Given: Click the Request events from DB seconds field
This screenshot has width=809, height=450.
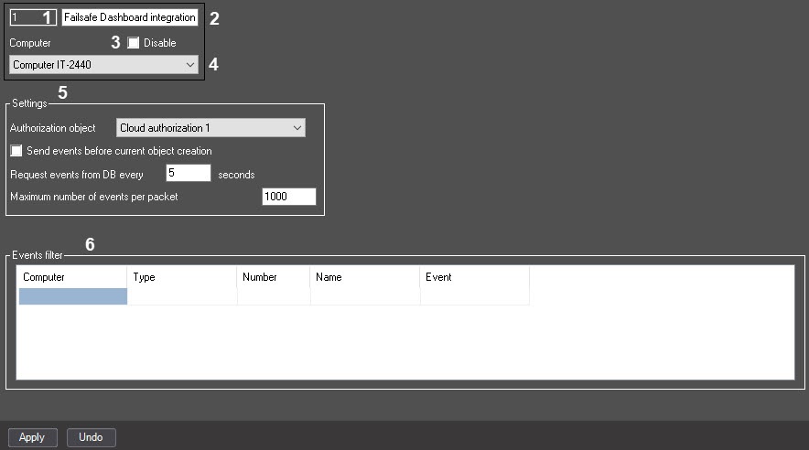Looking at the screenshot, I should (189, 173).
